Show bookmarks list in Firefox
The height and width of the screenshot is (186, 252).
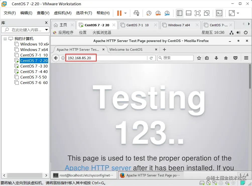[207, 58]
